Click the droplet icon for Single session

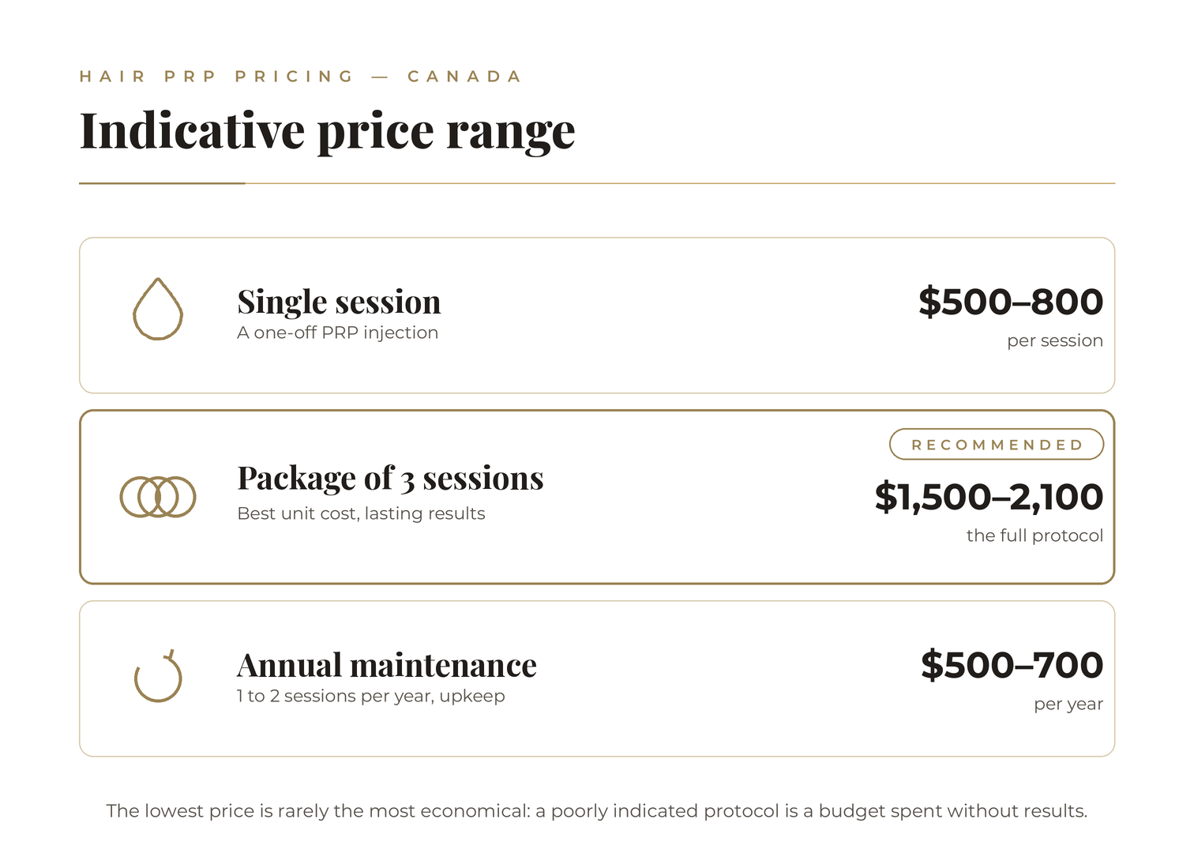[x=158, y=309]
